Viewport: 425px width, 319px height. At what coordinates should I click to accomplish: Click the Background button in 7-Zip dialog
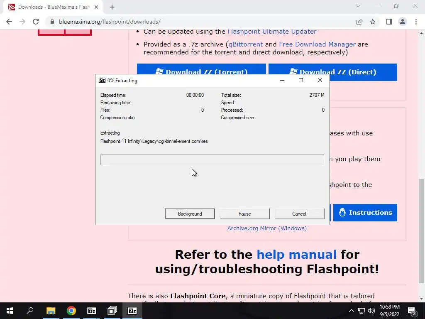pyautogui.click(x=190, y=214)
